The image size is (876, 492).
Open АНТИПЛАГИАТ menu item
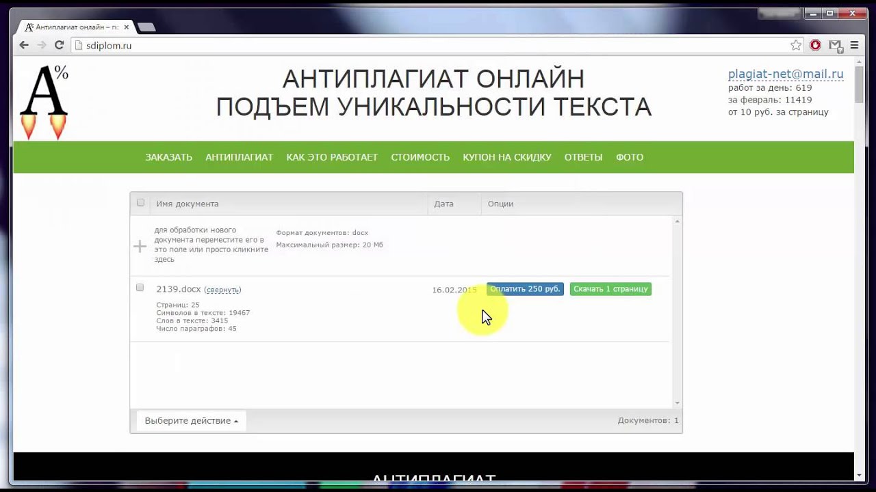click(x=240, y=157)
